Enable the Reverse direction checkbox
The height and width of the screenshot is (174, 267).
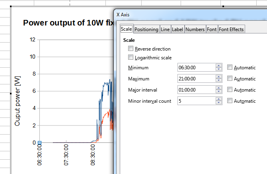pyautogui.click(x=131, y=49)
